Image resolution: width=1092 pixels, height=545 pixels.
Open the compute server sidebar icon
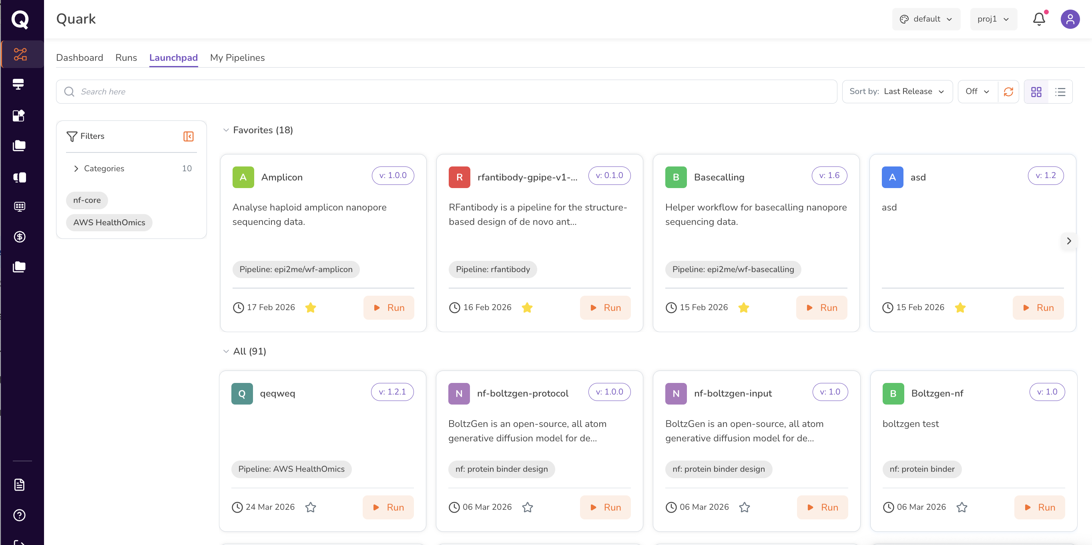(19, 84)
